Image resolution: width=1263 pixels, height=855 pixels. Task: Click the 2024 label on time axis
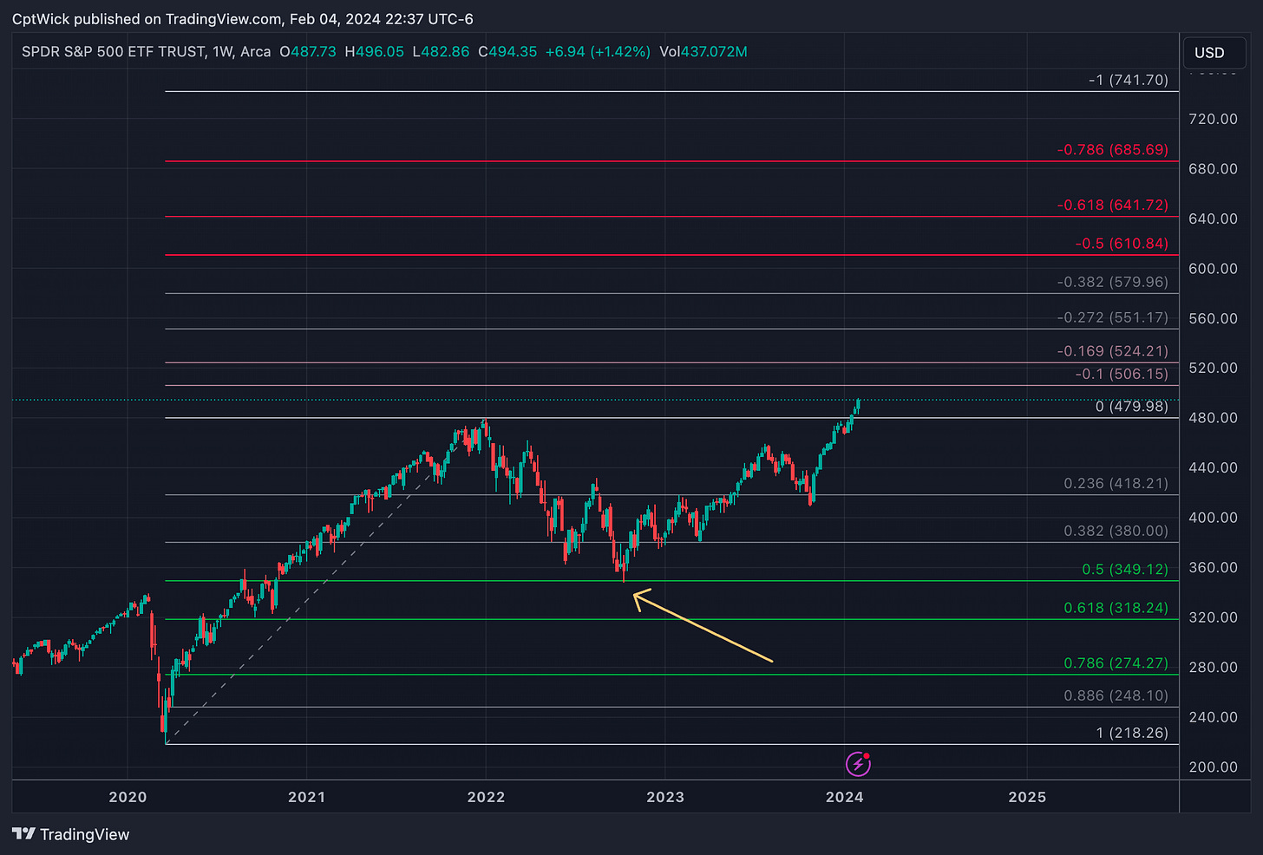tap(844, 797)
